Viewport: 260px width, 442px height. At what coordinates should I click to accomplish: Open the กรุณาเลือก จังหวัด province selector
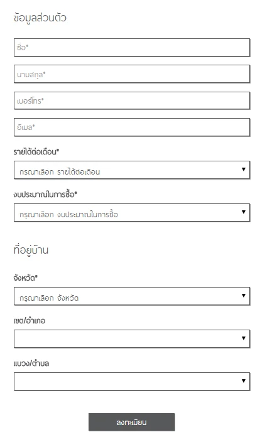pos(132,296)
